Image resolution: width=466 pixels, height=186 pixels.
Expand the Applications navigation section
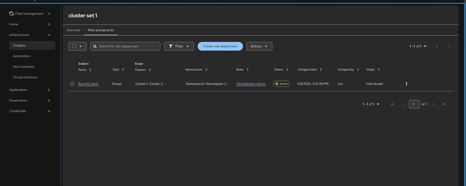click(30, 90)
